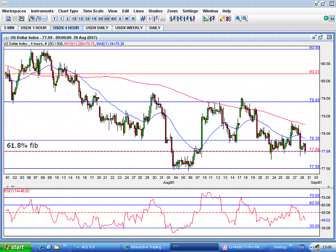Set time scale to 1 minute
The height and width of the screenshot is (252, 336).
click(61, 19)
